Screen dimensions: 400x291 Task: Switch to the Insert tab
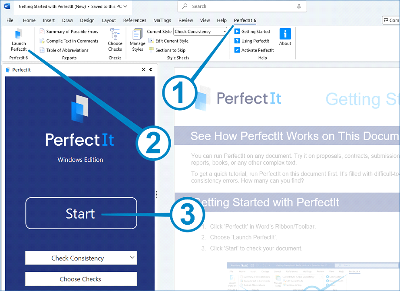point(49,20)
